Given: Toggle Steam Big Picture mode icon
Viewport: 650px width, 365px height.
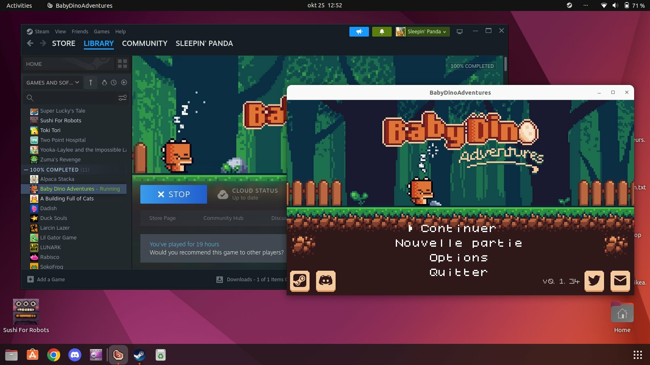Looking at the screenshot, I should click(460, 32).
